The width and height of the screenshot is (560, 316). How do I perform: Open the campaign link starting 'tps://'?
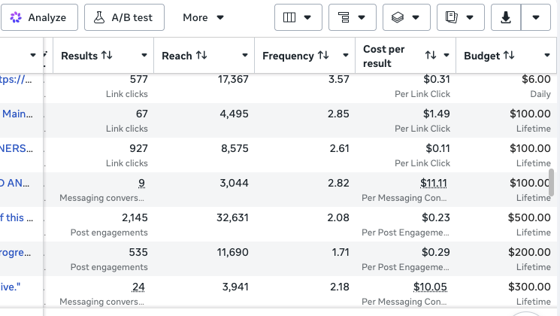click(16, 79)
